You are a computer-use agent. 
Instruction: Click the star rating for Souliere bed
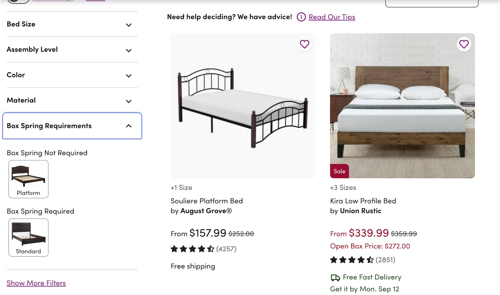192,249
